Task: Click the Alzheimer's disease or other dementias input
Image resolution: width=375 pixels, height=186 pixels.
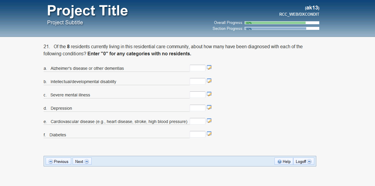Action: [197, 68]
